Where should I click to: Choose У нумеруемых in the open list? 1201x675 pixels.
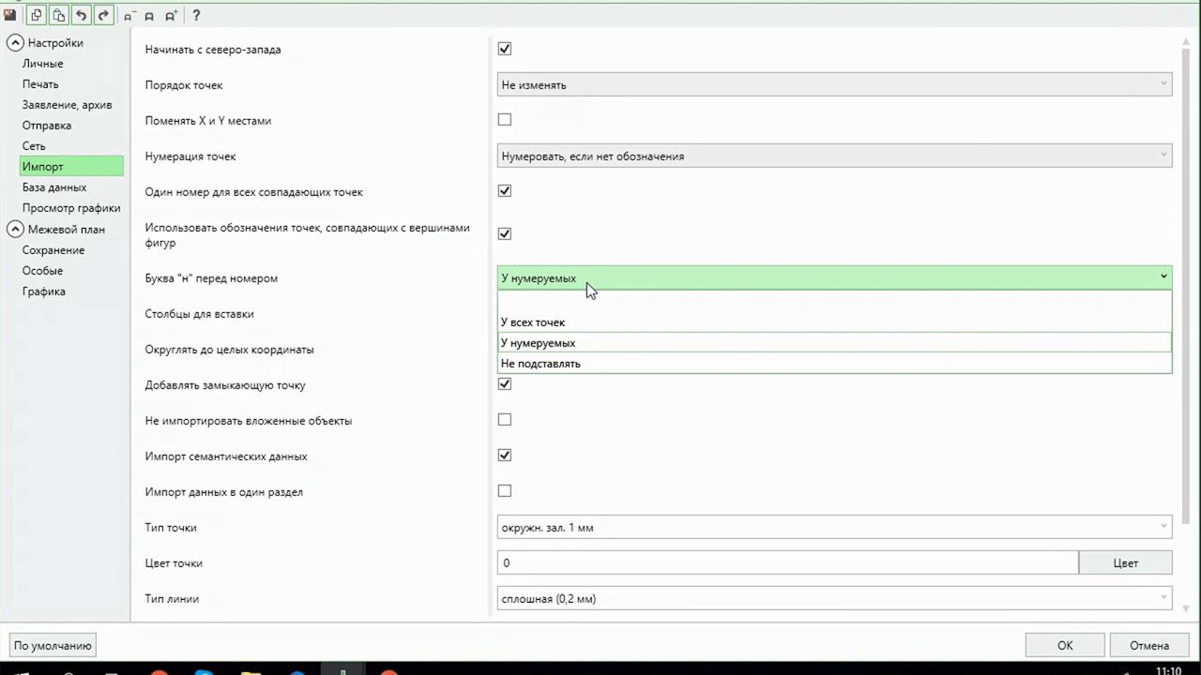834,343
